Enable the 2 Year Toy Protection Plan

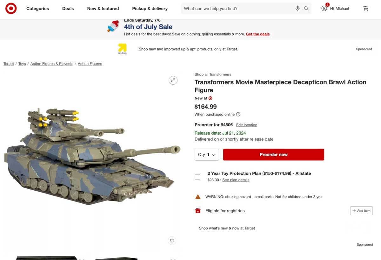pos(197,177)
